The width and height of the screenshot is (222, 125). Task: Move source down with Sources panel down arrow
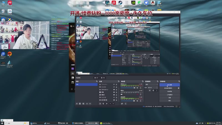click(x=113, y=104)
